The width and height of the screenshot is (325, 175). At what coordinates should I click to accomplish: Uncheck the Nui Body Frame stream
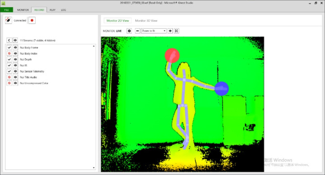click(9, 48)
